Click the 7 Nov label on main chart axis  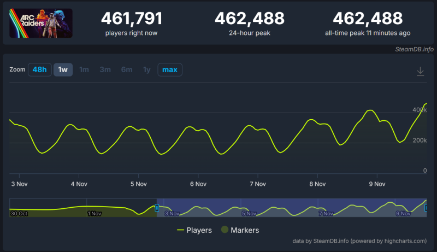point(258,184)
